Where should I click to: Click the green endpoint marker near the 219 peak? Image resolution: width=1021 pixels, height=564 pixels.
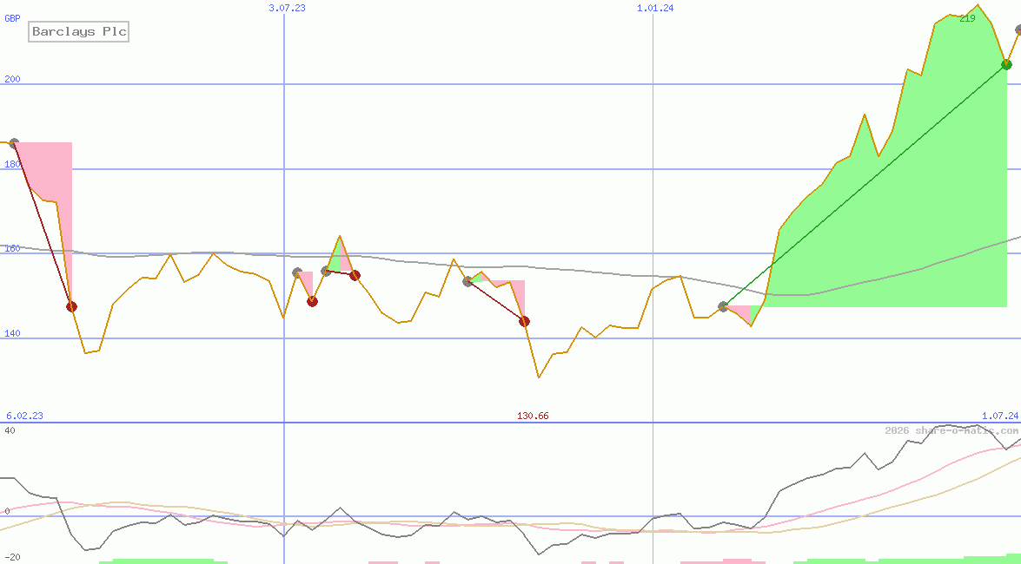click(1007, 63)
